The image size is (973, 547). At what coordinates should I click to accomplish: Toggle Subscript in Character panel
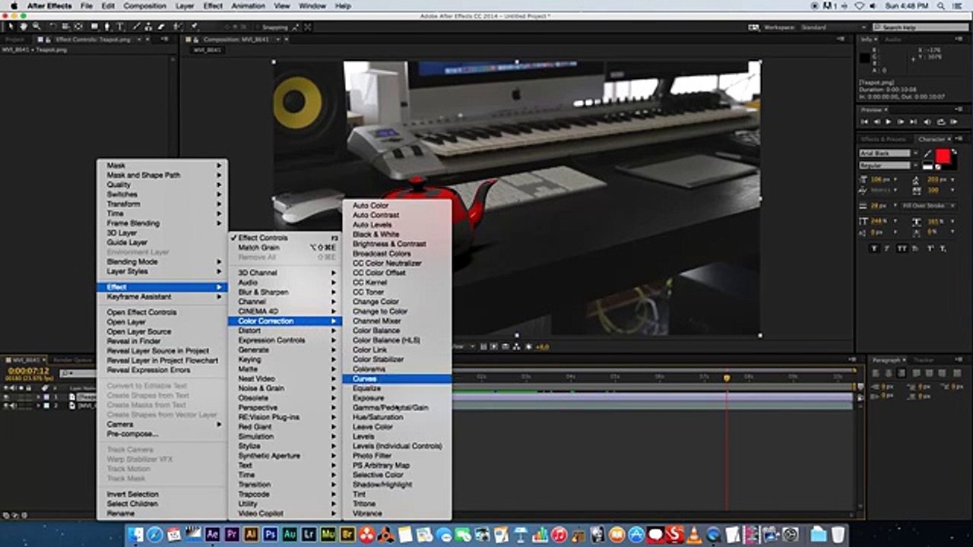943,248
